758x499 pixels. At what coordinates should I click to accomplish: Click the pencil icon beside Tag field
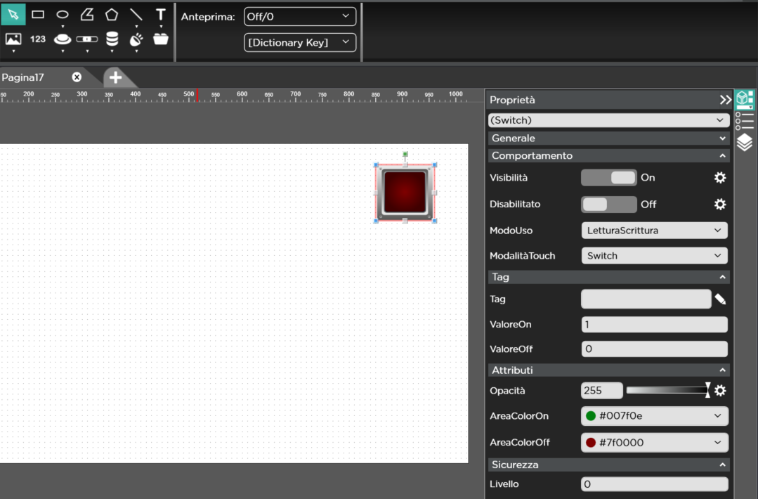click(x=720, y=299)
